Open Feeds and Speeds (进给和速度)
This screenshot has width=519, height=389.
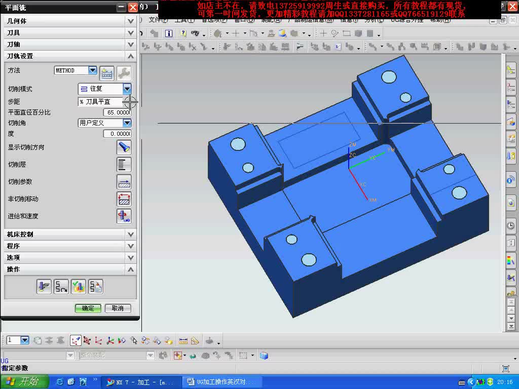(x=124, y=216)
